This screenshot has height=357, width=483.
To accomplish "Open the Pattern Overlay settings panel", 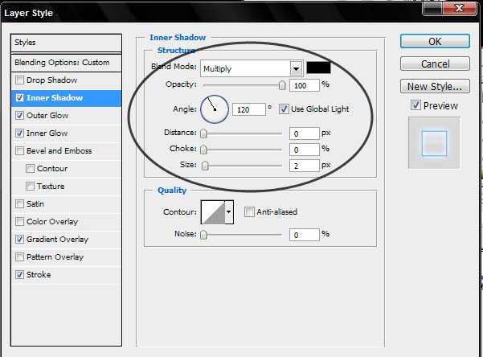I will pyautogui.click(x=55, y=256).
